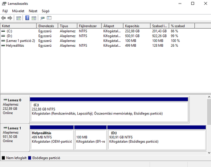Open the Művelet menu
211x167 pixels.
pyautogui.click(x=18, y=11)
